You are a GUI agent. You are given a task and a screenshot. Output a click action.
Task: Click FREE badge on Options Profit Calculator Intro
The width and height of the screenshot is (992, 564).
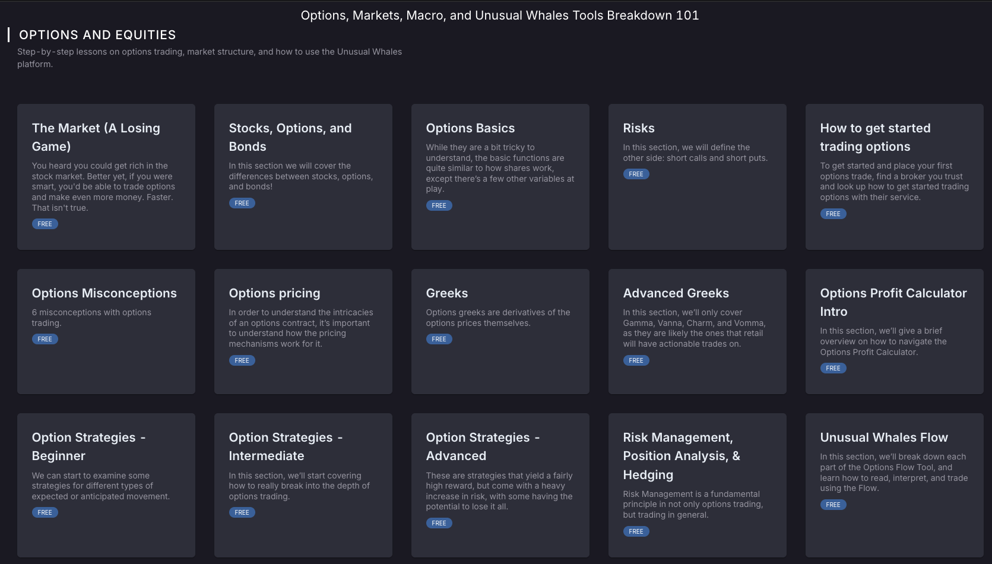click(833, 368)
